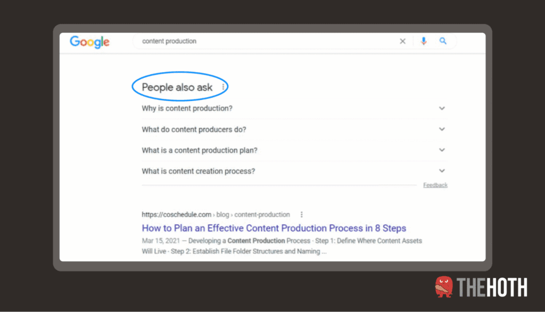Screen dimensions: 545x312
Task: Click the microphone icon for voice search
Action: click(x=423, y=41)
